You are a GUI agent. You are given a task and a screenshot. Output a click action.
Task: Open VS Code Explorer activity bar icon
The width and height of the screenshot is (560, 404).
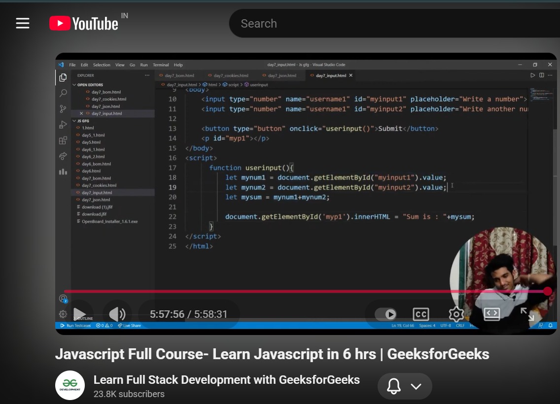[x=63, y=77]
